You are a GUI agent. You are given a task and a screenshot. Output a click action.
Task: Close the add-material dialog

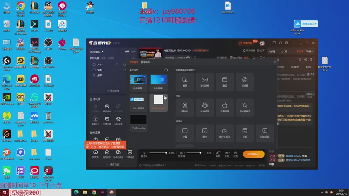[x=275, y=62]
